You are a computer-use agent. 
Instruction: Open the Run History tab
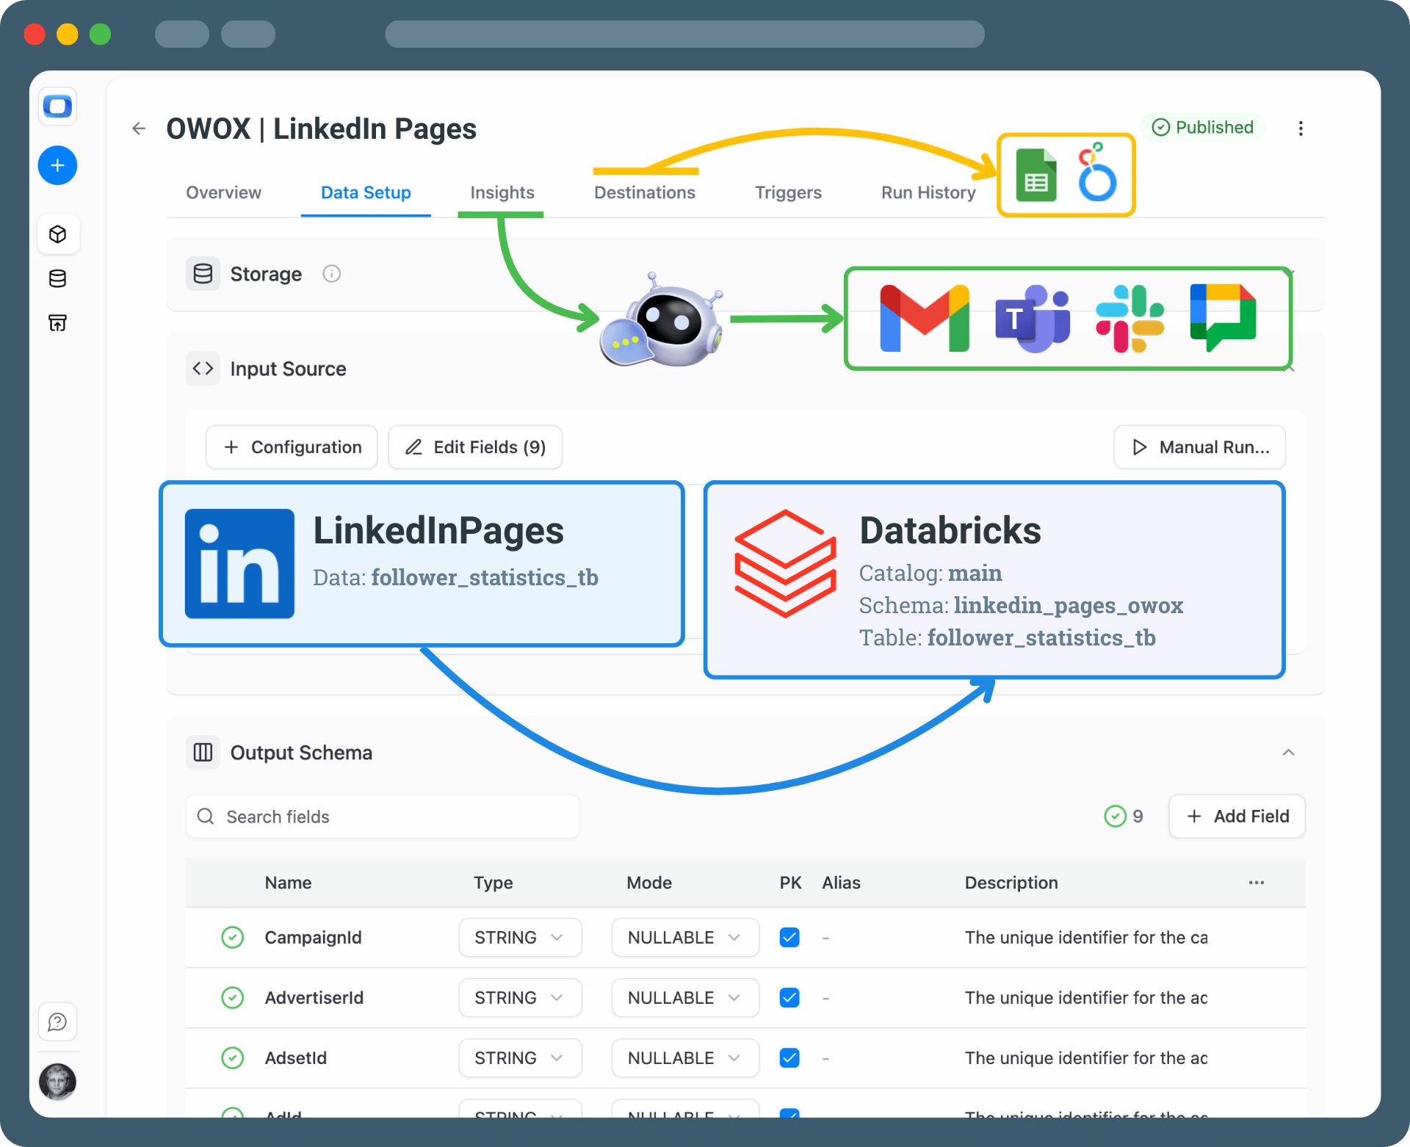click(928, 192)
